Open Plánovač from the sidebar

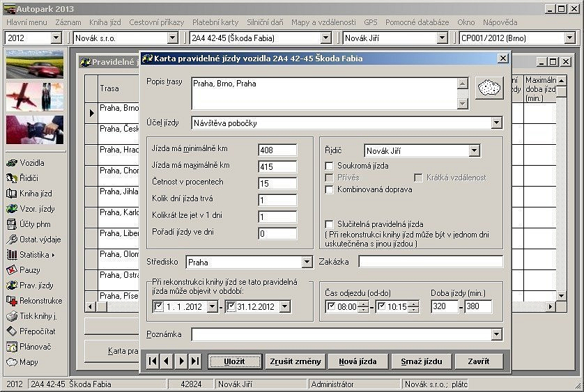[35, 346]
